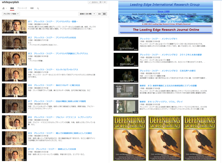
Task: Open the channel home tab icon
Action: (3, 8)
